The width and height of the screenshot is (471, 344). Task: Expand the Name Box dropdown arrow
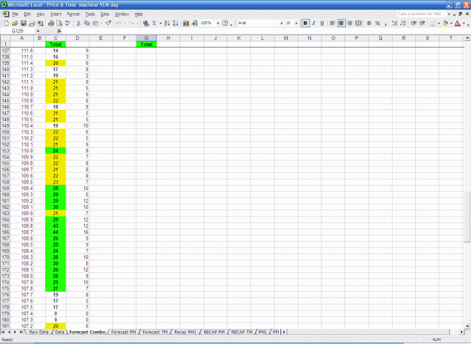click(x=38, y=31)
